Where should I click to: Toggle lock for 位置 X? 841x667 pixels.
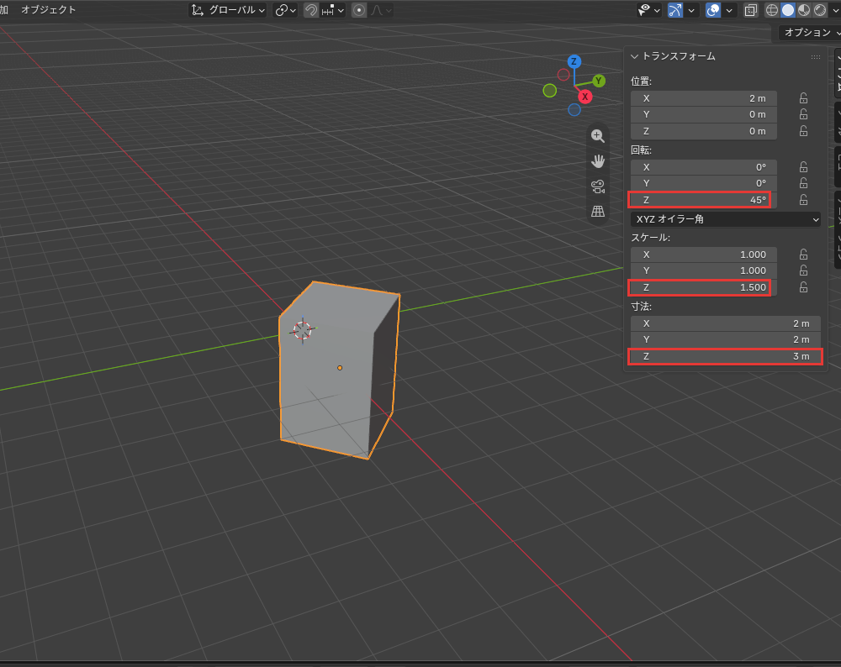(x=803, y=98)
